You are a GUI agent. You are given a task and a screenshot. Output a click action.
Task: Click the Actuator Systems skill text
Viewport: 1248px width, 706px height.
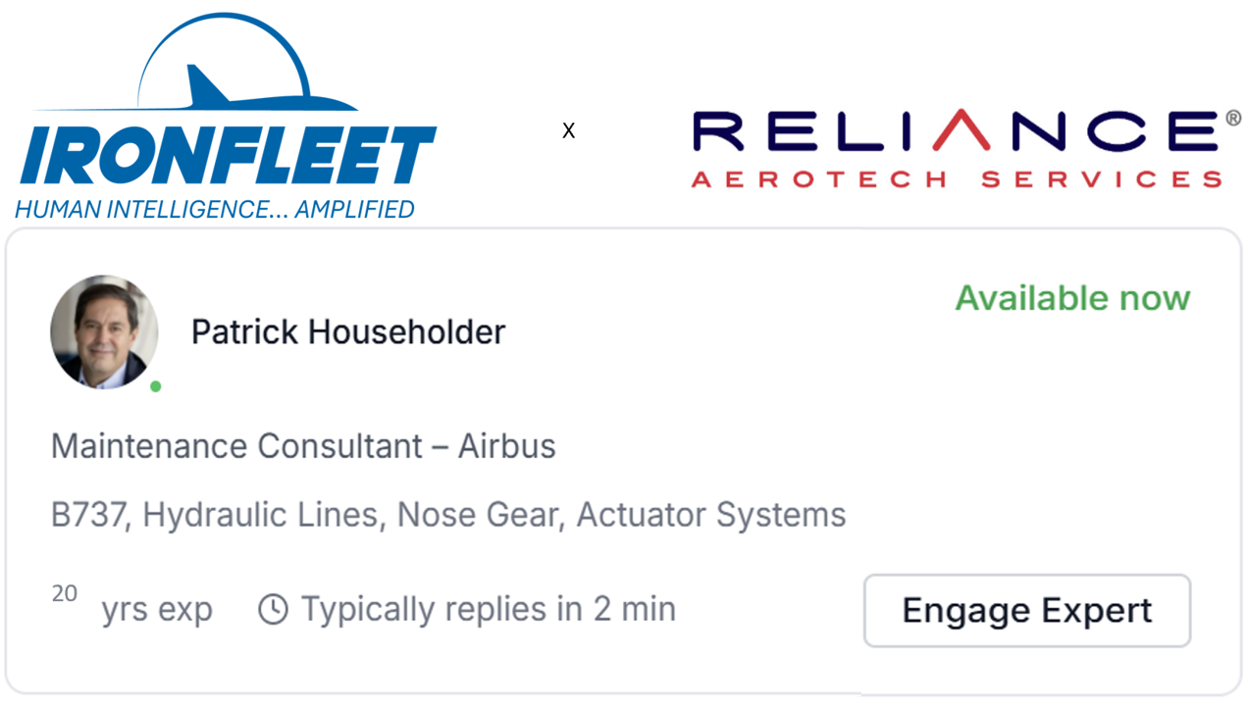coord(710,515)
